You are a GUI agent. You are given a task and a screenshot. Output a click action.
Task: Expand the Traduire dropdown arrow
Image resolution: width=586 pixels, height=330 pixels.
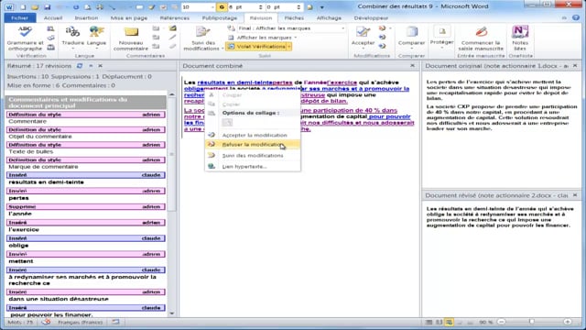[x=72, y=49]
